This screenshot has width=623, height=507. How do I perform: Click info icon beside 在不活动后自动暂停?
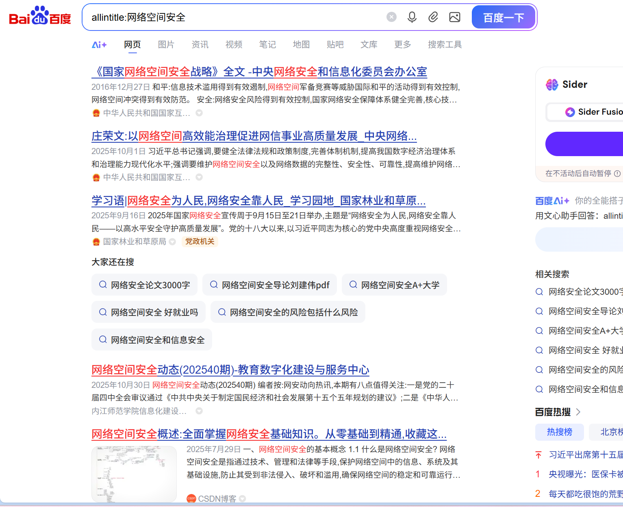tap(617, 174)
